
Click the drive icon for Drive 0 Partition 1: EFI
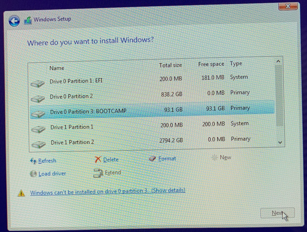pyautogui.click(x=38, y=84)
